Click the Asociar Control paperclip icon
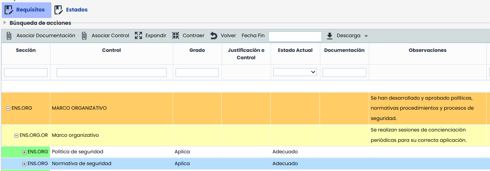Image resolution: width=490 pixels, height=171 pixels. coord(84,36)
